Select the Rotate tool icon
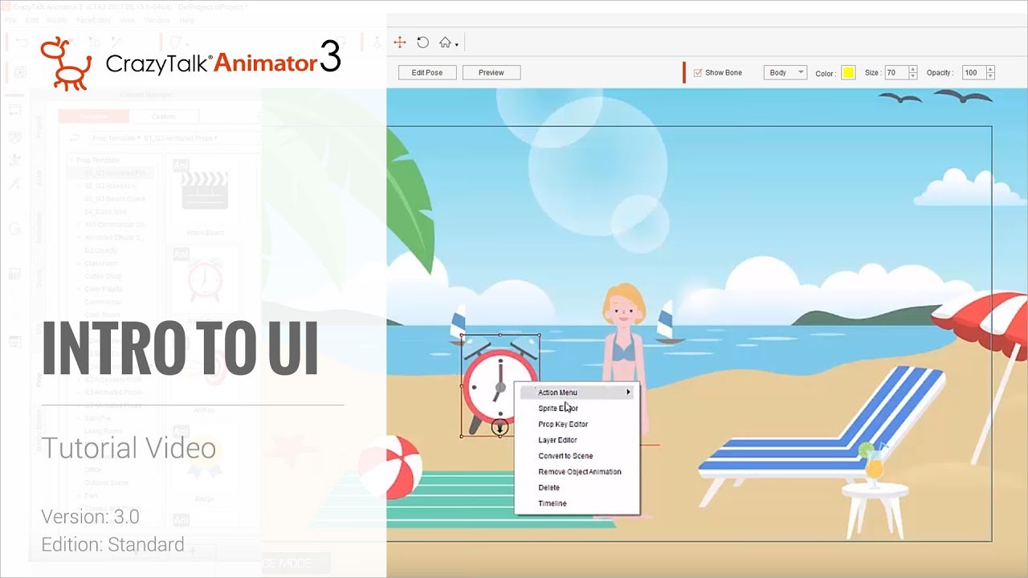This screenshot has height=578, width=1028. (x=422, y=43)
